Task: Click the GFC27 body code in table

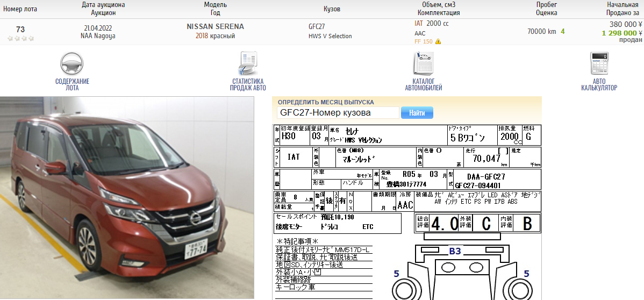Action: [317, 27]
